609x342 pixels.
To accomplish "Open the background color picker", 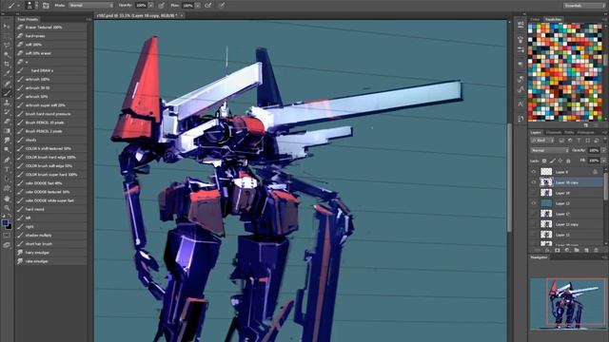I will pyautogui.click(x=9, y=226).
